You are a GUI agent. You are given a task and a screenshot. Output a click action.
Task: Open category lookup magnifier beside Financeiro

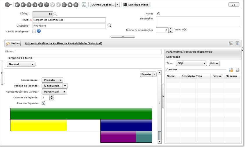tap(110, 25)
